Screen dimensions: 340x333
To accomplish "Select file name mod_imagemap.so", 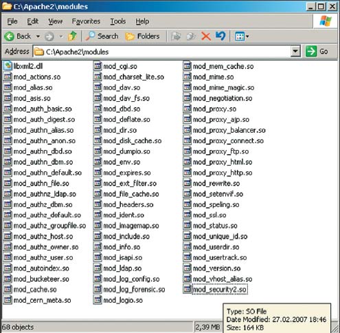I will [x=131, y=226].
